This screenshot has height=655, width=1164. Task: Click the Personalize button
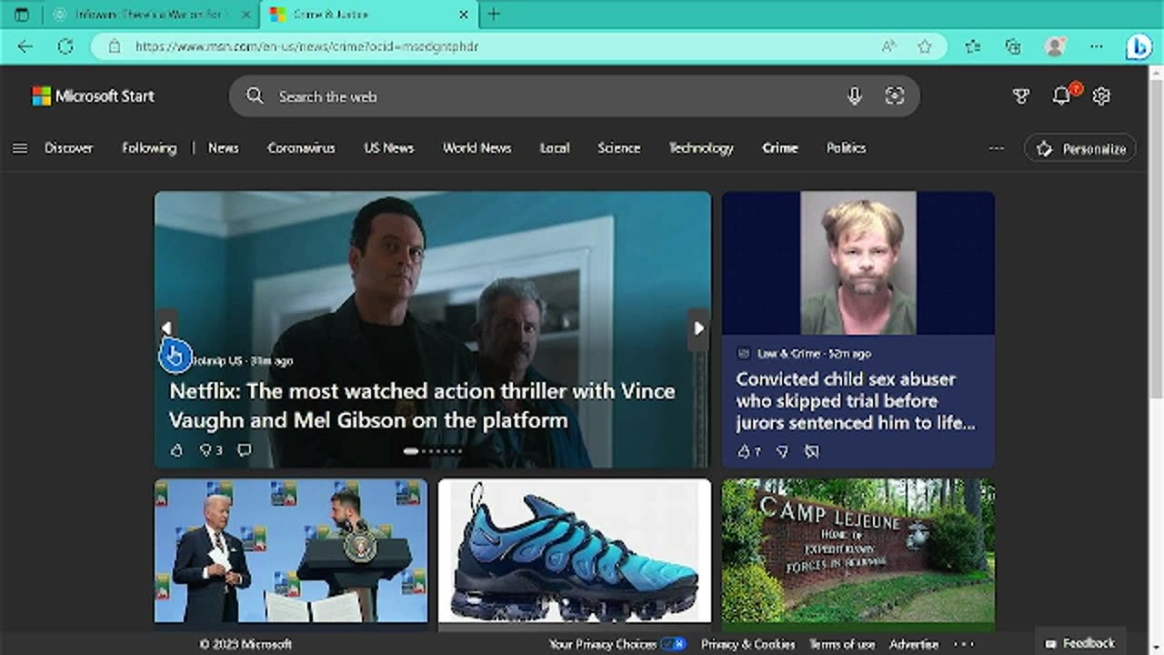[x=1080, y=148]
